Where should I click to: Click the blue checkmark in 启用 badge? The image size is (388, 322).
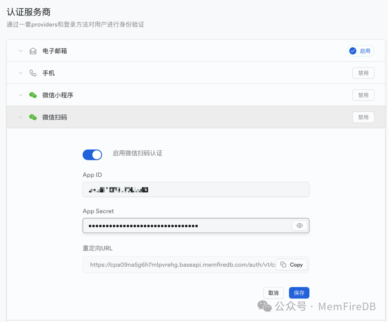point(353,51)
